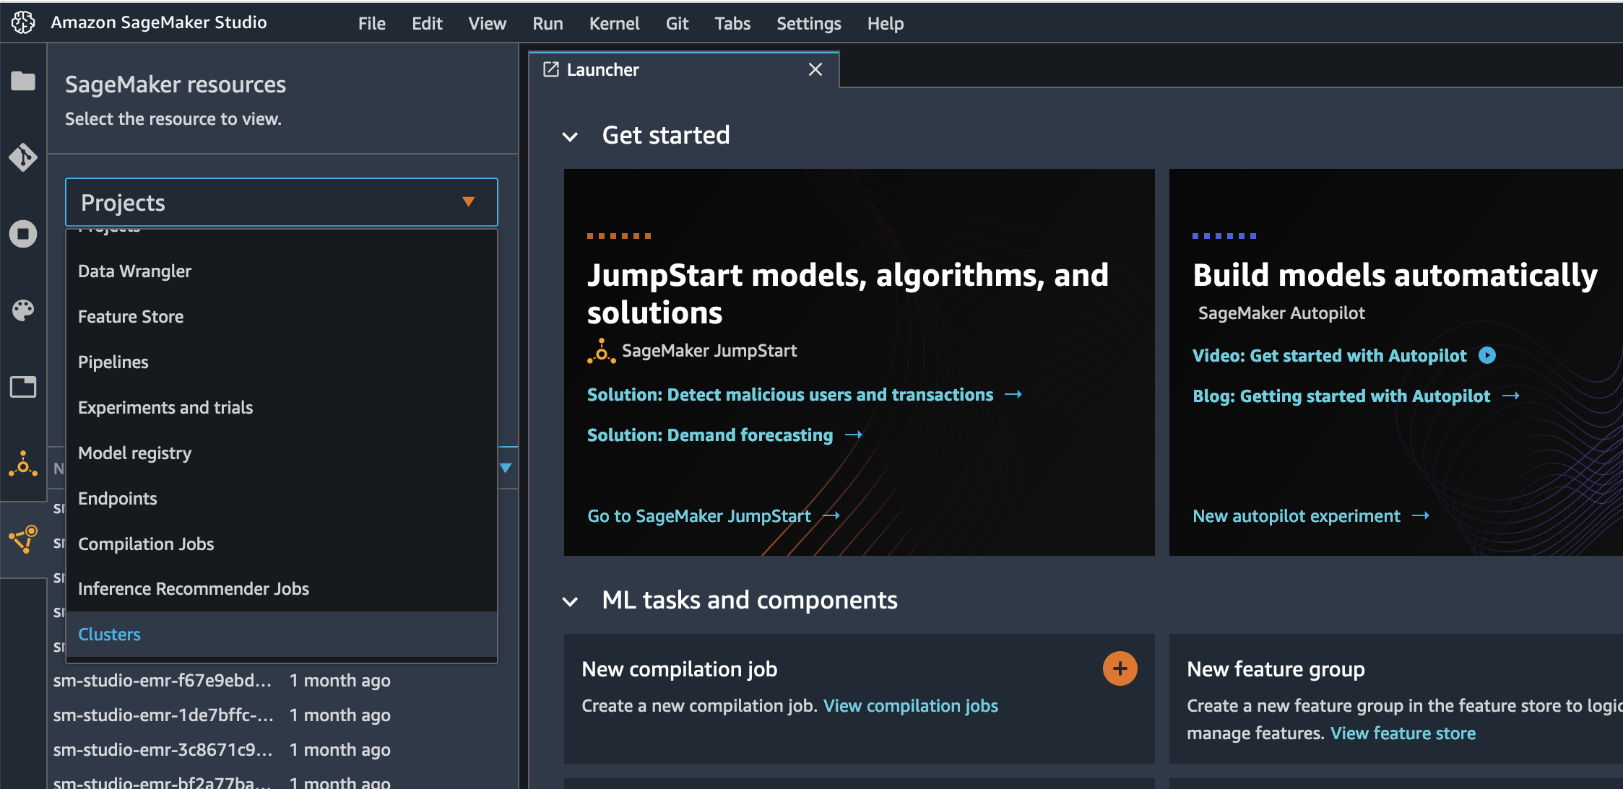
Task: Switch to the Launcher tab
Action: [x=603, y=70]
